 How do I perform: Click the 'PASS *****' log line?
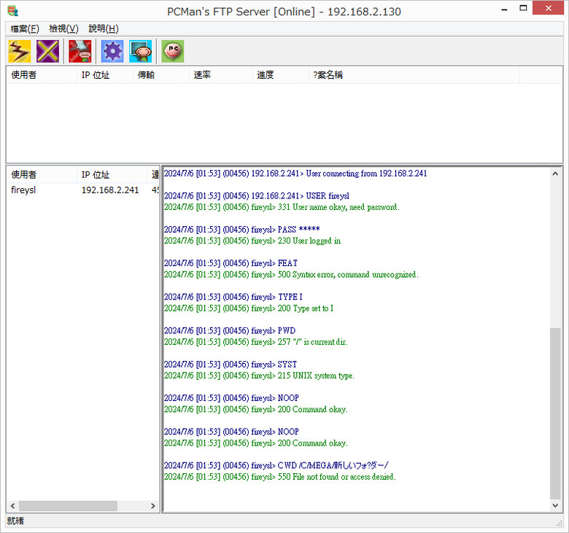(x=241, y=230)
